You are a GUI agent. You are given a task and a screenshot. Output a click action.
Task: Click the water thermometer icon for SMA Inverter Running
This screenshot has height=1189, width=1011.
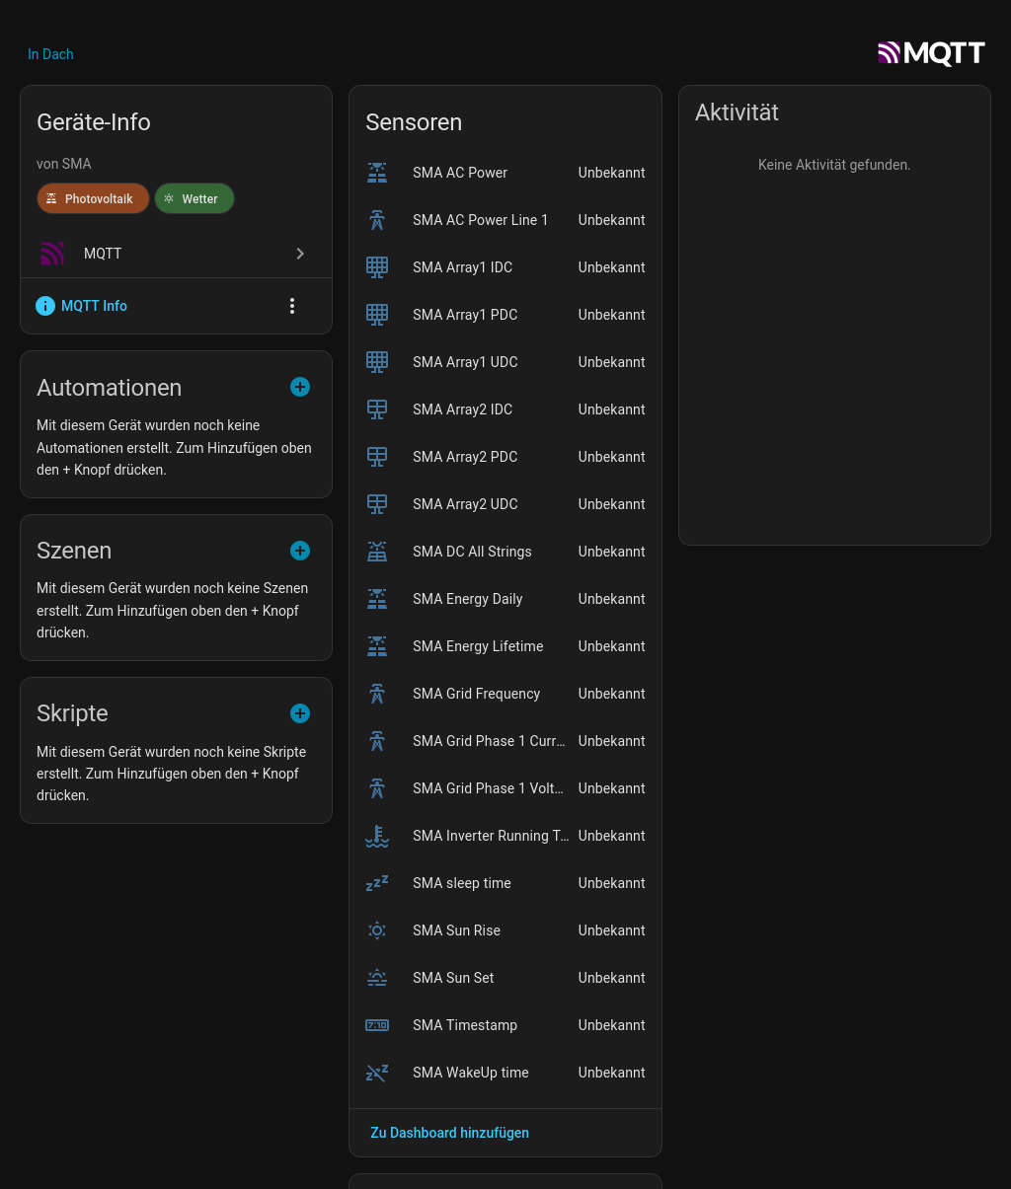coord(377,836)
